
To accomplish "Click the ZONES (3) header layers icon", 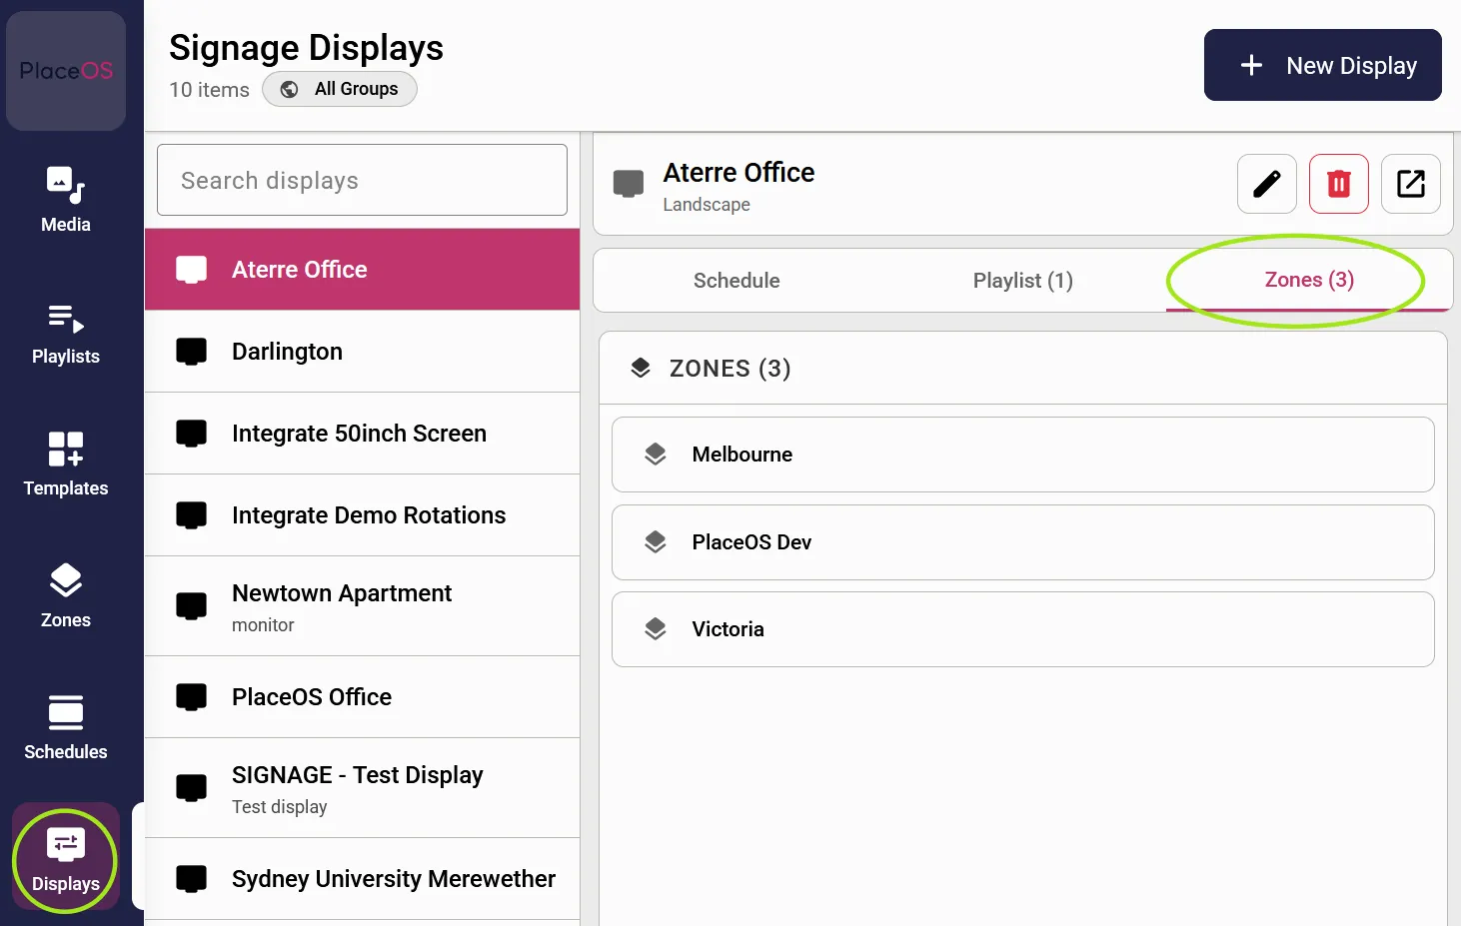I will tap(641, 369).
